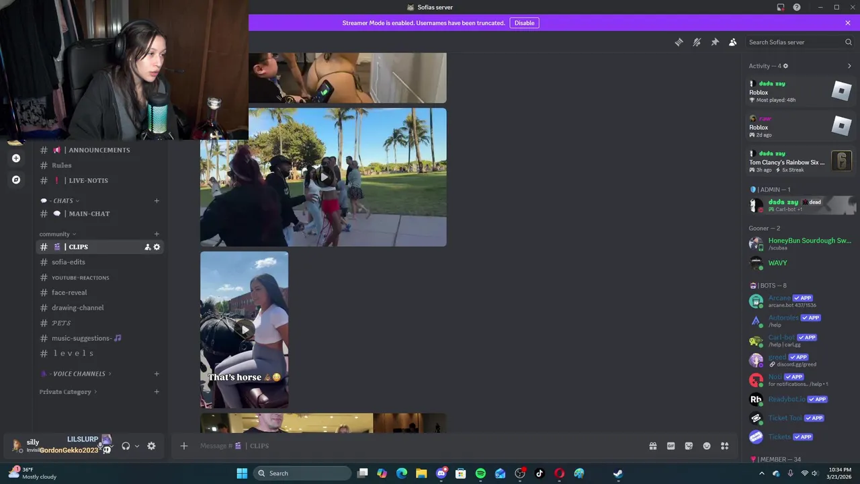Expand the VOICE CHANNELS category
Screen dimensions: 860x484
76,374
